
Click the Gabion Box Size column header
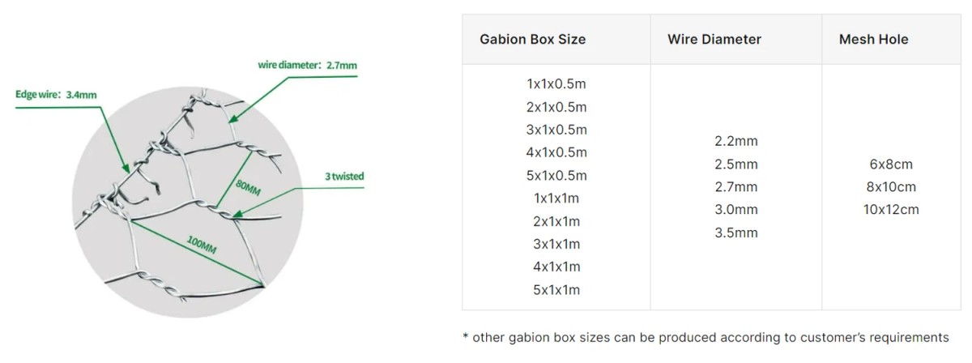(532, 39)
